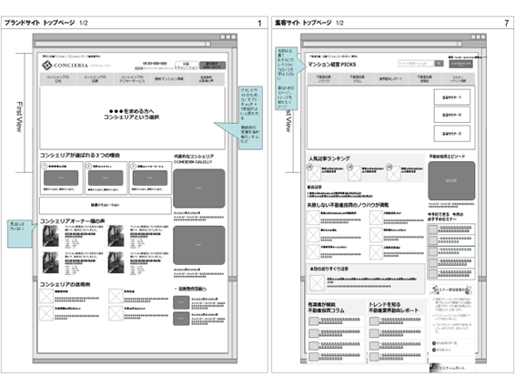
Task: Click the wide 投資シミュレーション button
Action: (106, 205)
